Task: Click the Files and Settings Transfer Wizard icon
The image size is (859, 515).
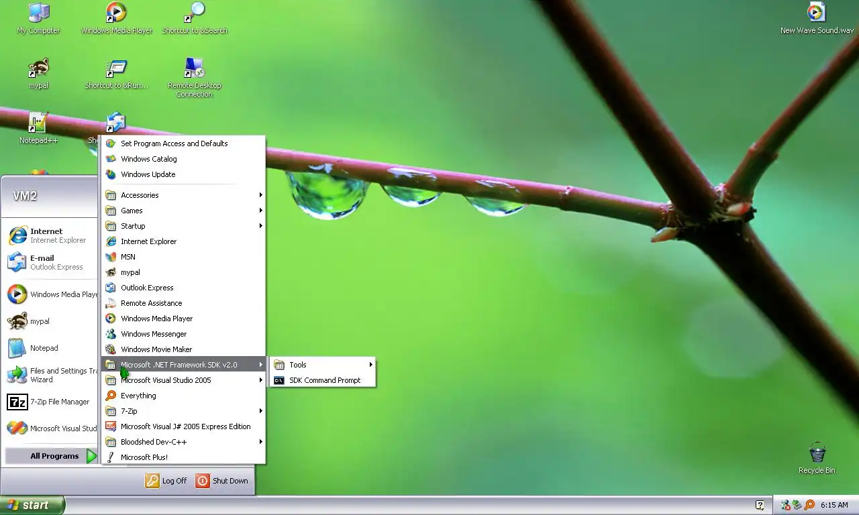Action: click(17, 375)
